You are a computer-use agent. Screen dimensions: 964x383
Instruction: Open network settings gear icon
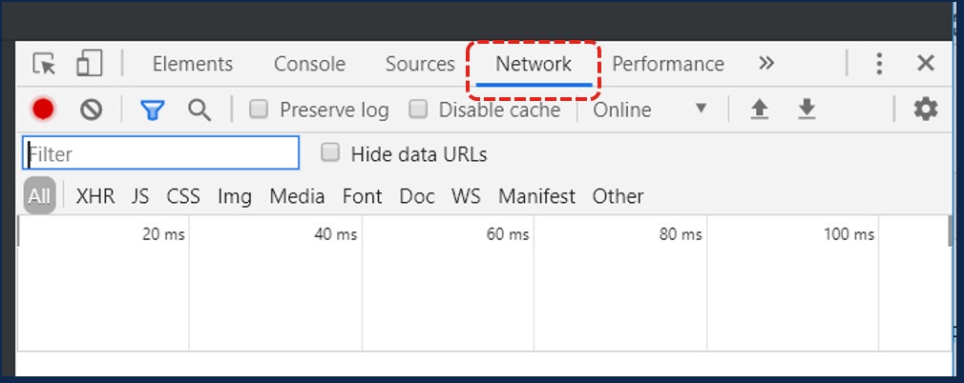[x=925, y=110]
